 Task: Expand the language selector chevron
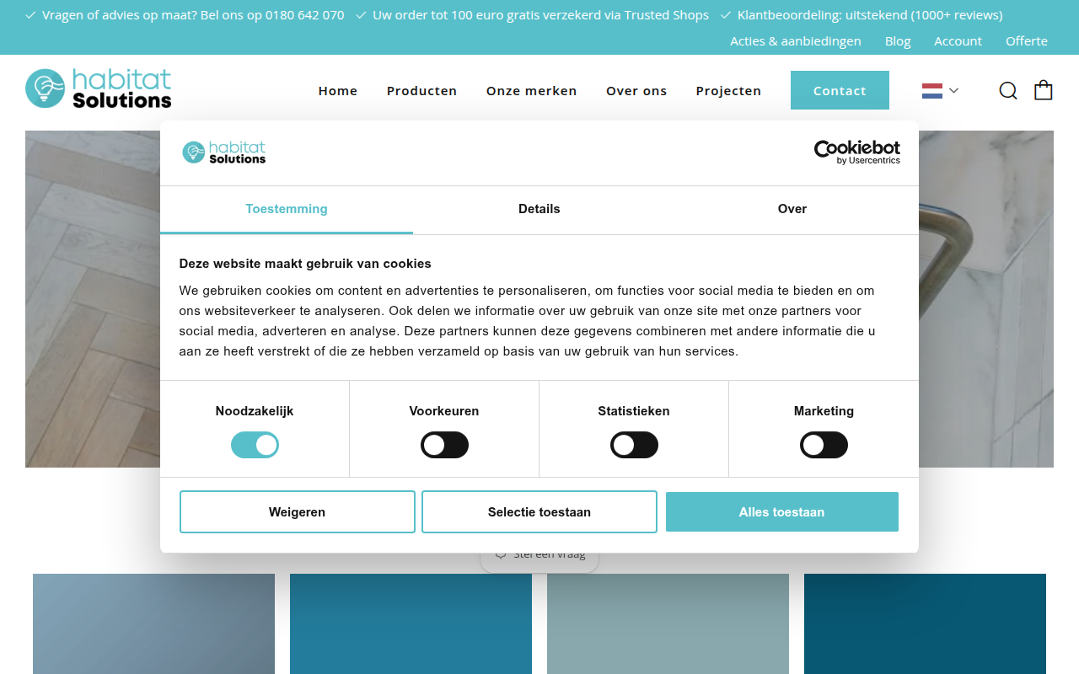(953, 90)
